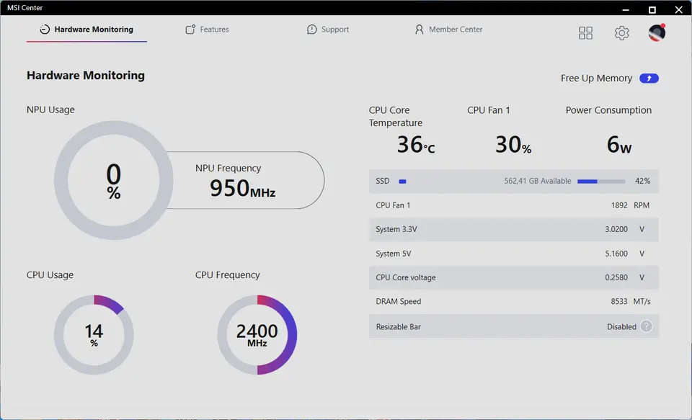Open settings via the gear icon
This screenshot has width=692, height=420.
[x=621, y=32]
